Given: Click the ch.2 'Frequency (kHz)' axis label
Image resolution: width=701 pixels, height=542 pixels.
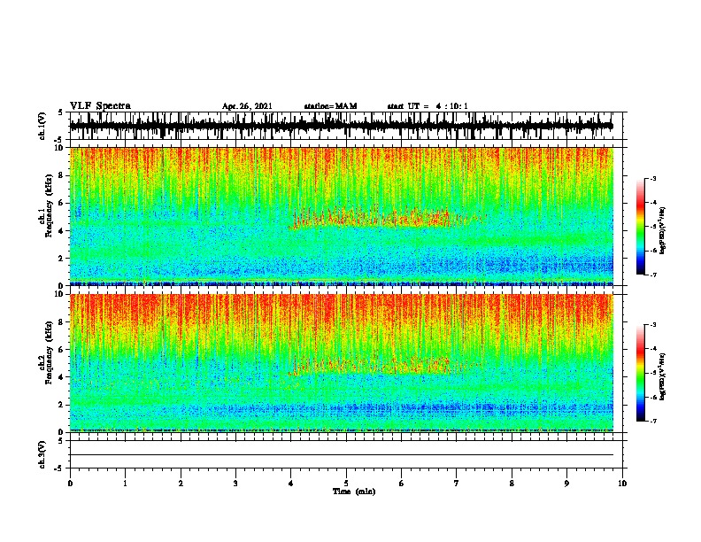Looking at the screenshot, I should click(49, 352).
